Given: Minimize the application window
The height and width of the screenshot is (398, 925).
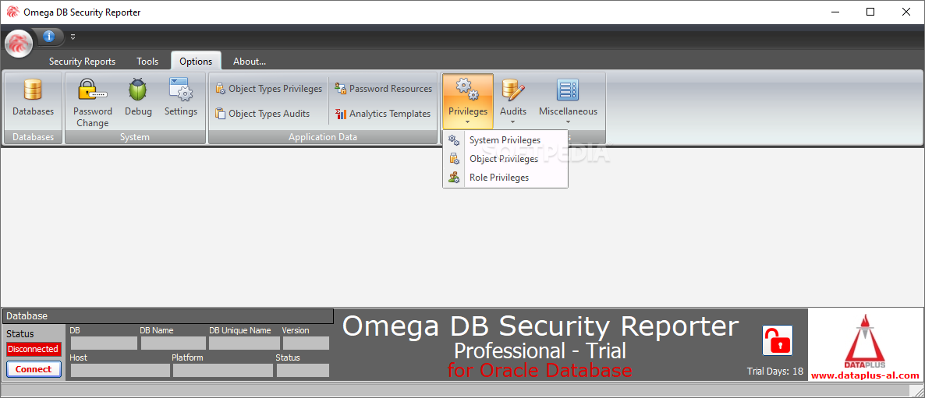Looking at the screenshot, I should tap(835, 12).
